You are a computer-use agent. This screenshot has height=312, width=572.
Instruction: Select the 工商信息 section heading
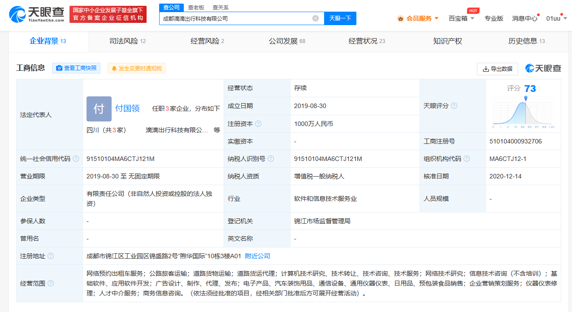[x=30, y=68]
